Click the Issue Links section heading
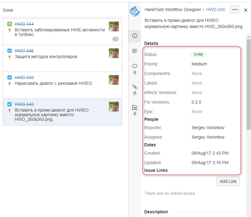The image size is (251, 217). tap(156, 170)
